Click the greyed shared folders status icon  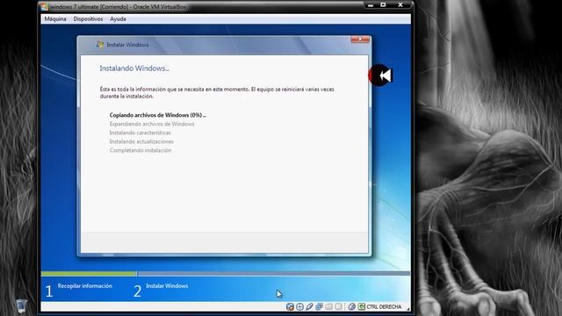[328, 306]
